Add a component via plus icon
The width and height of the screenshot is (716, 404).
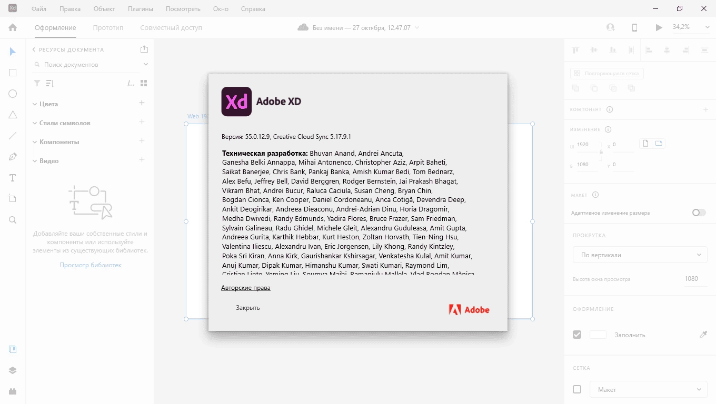point(142,141)
